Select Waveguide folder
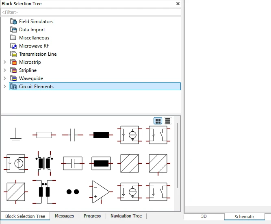Viewport: 271px width, 224px height. [26, 78]
